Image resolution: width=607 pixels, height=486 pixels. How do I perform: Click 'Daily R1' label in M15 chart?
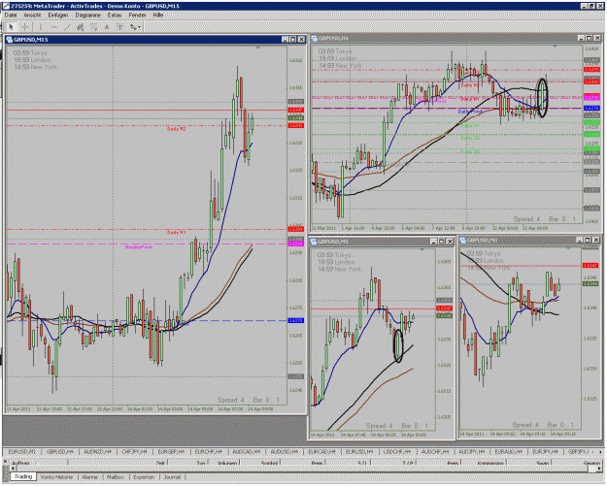point(176,233)
